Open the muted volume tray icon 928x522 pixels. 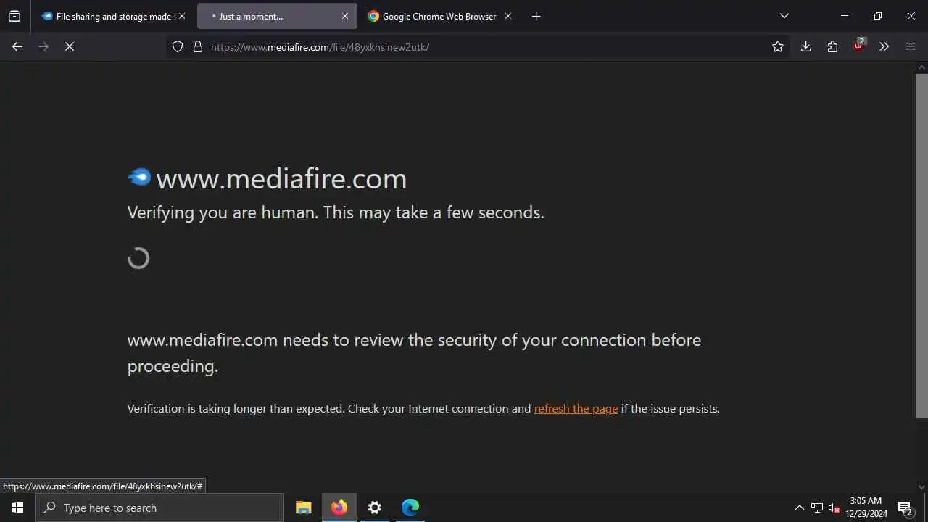(x=834, y=507)
